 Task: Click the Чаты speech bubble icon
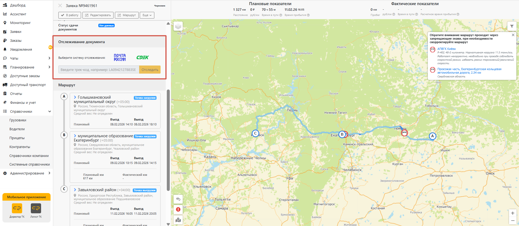(x=5, y=58)
